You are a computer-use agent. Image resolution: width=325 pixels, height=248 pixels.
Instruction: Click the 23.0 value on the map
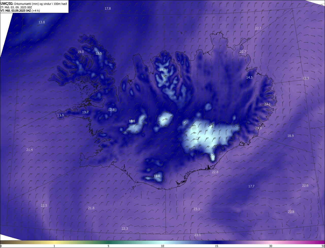[258, 128]
